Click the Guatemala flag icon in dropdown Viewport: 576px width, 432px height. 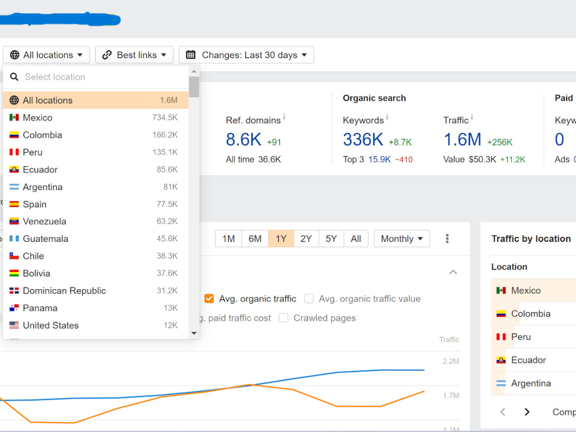[x=14, y=239]
